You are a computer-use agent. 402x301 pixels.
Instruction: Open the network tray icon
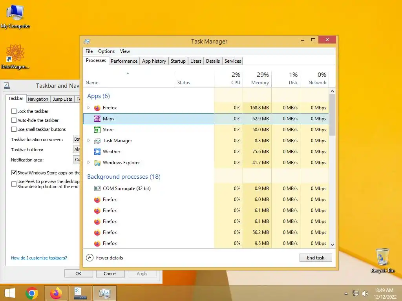[355, 293]
